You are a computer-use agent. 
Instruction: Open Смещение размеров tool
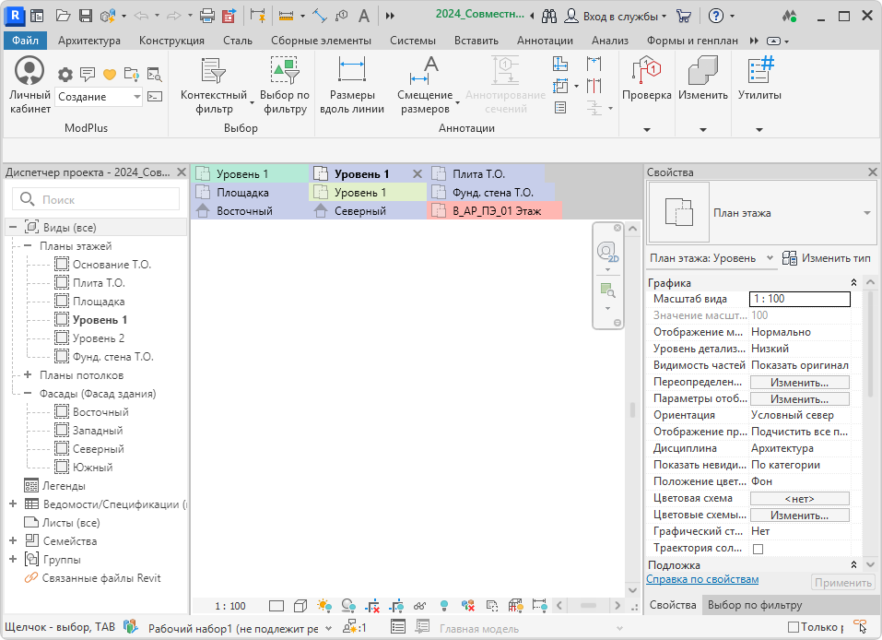[425, 85]
